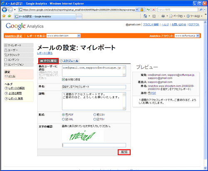Open the レポートの解説 help link

(17, 88)
